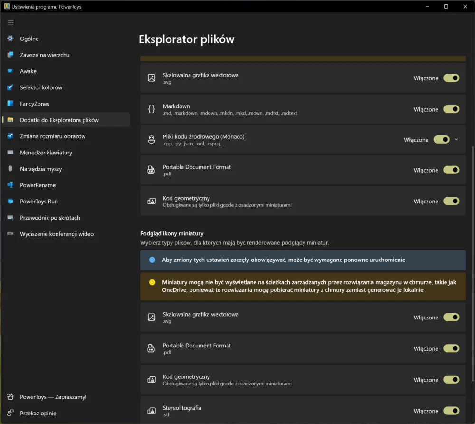Disable SVG preview pane toggle
The image size is (475, 424).
(x=451, y=78)
